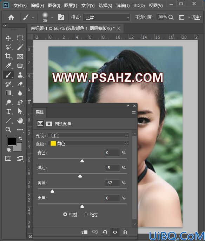Select the Hand tool
Viewport: 205px width, 241px height.
point(20,121)
